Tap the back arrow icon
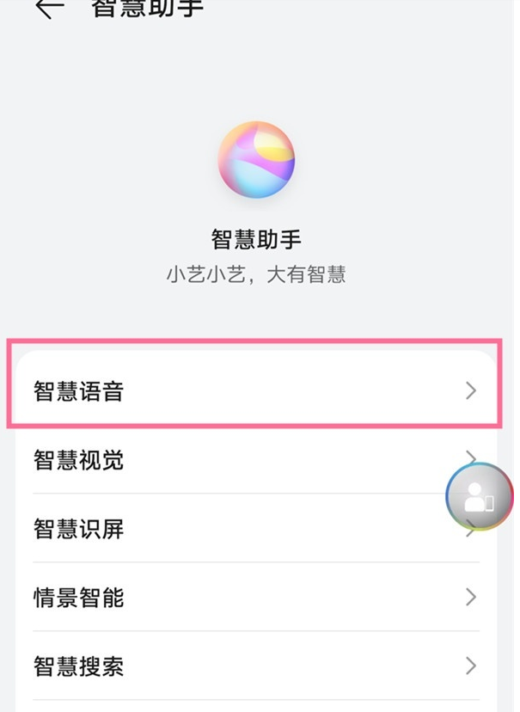 click(x=49, y=7)
